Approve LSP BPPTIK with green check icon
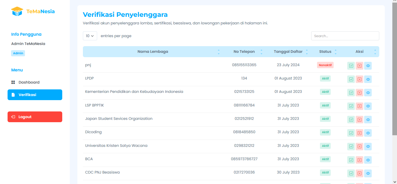This screenshot has width=397, height=184. (x=351, y=106)
